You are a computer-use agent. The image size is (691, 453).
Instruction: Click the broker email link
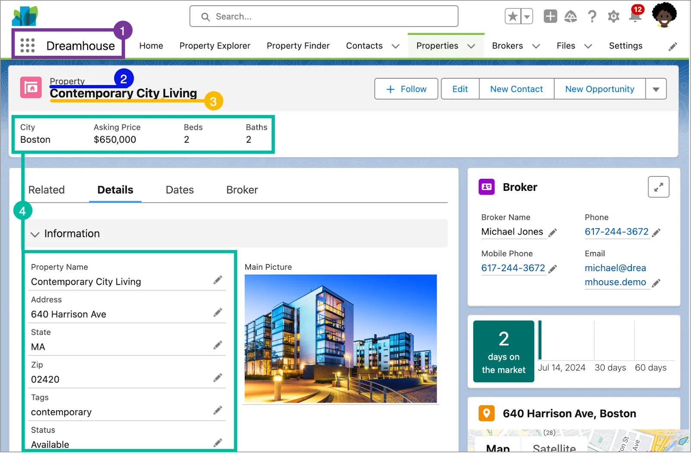[x=615, y=275]
